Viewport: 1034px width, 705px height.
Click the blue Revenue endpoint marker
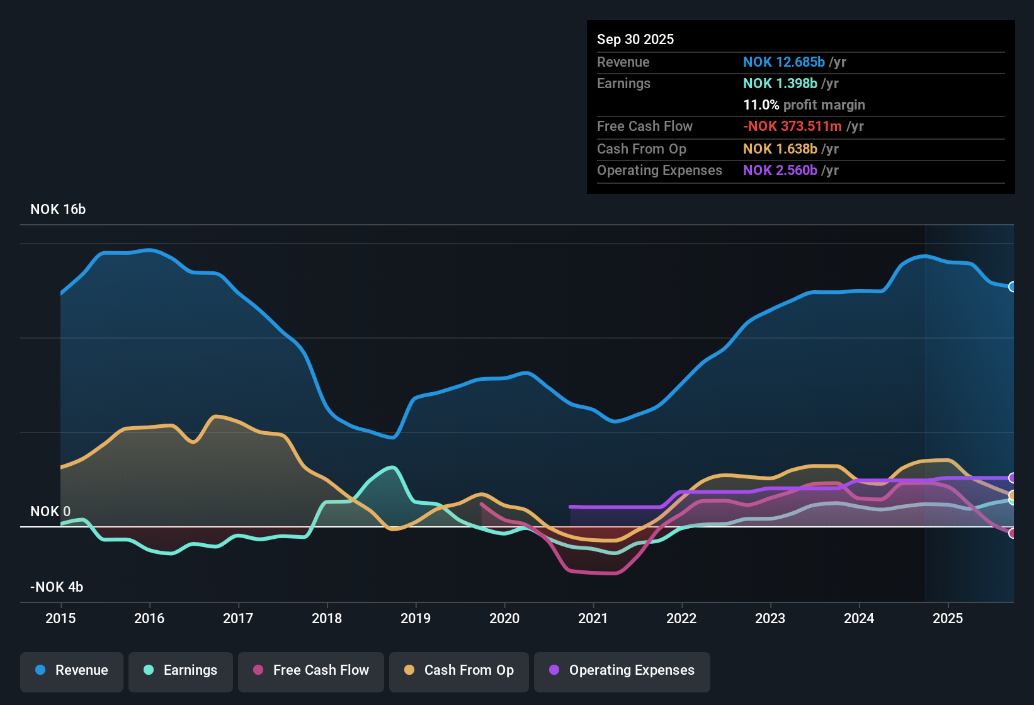pos(1013,286)
